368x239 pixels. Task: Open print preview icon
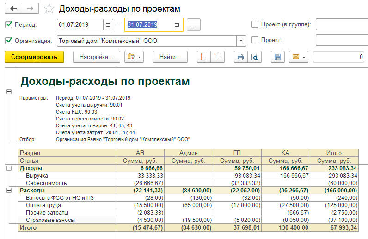pos(255,57)
